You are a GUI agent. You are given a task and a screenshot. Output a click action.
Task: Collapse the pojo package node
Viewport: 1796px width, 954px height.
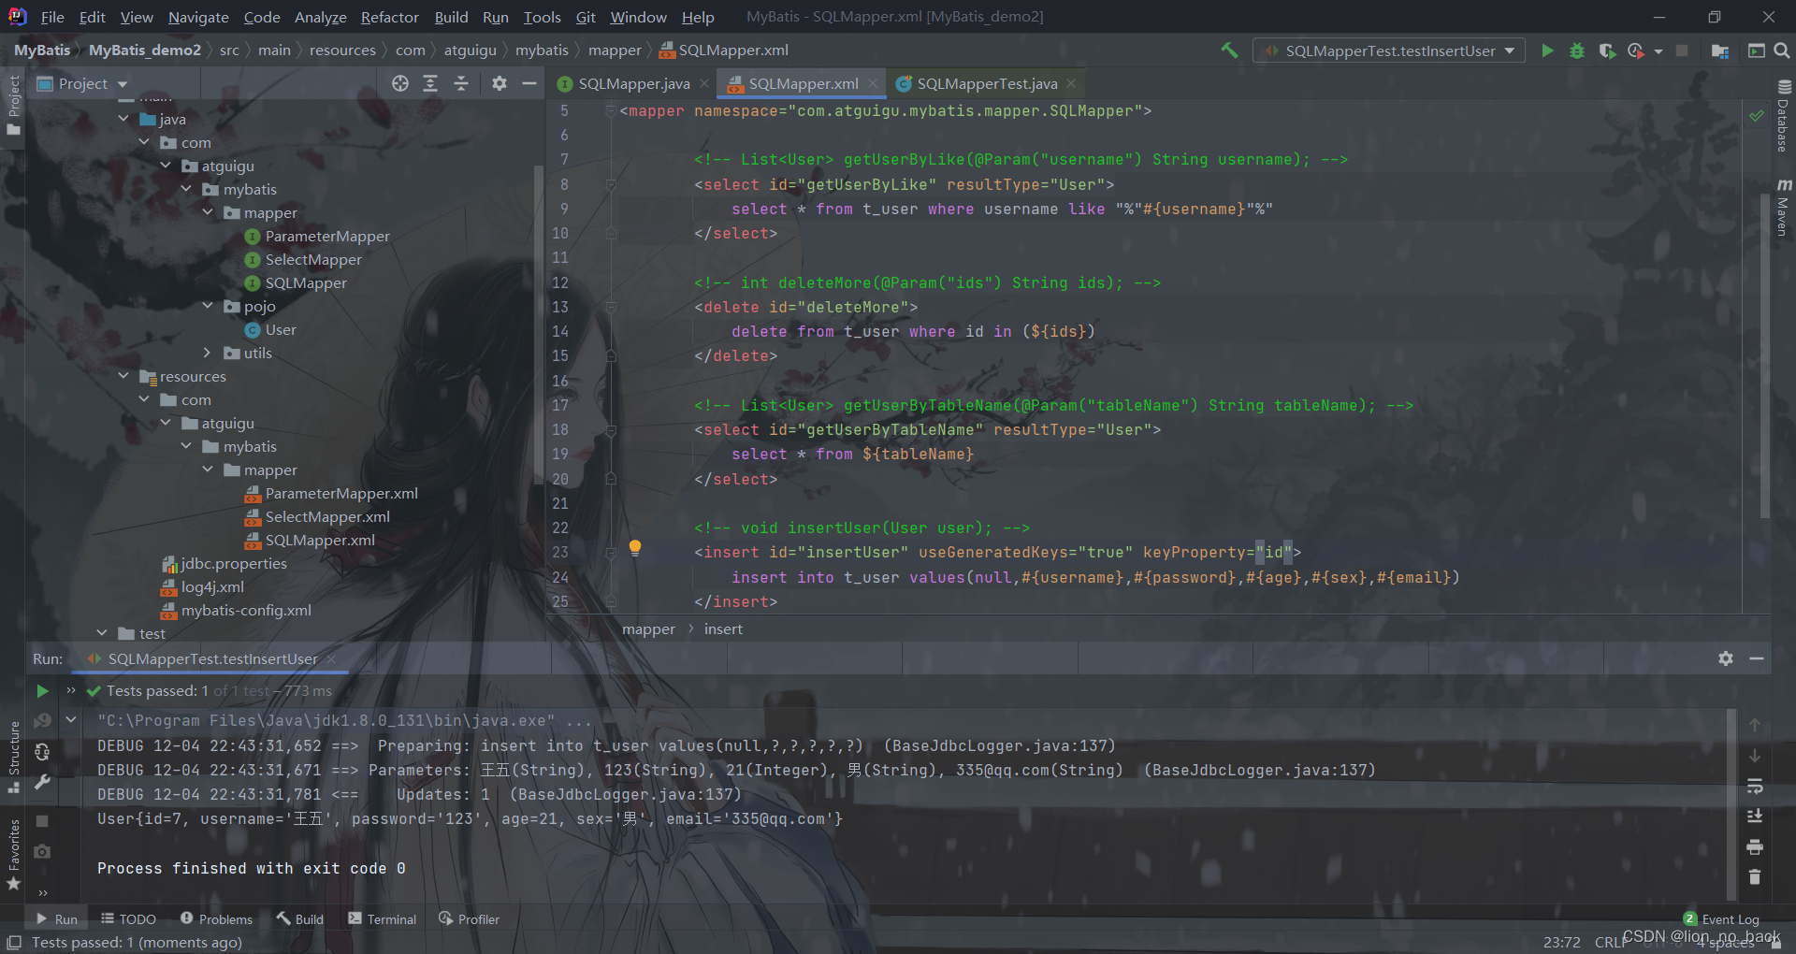(x=208, y=306)
